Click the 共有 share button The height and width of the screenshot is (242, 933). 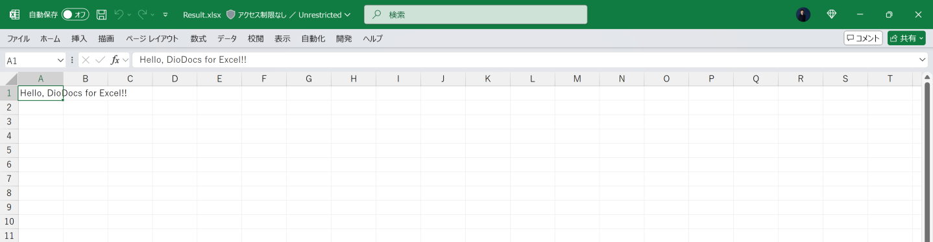pyautogui.click(x=906, y=38)
